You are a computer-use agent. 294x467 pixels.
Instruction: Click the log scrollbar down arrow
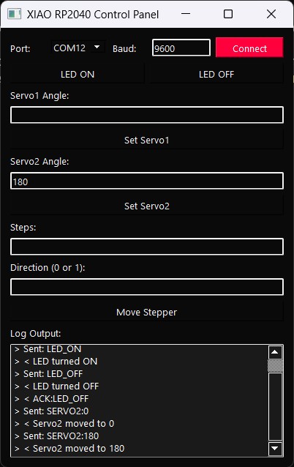(275, 448)
